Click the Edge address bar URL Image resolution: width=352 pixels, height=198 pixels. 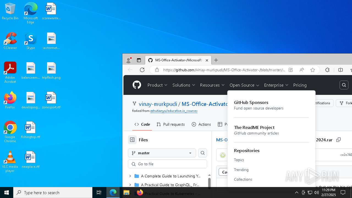(224, 70)
